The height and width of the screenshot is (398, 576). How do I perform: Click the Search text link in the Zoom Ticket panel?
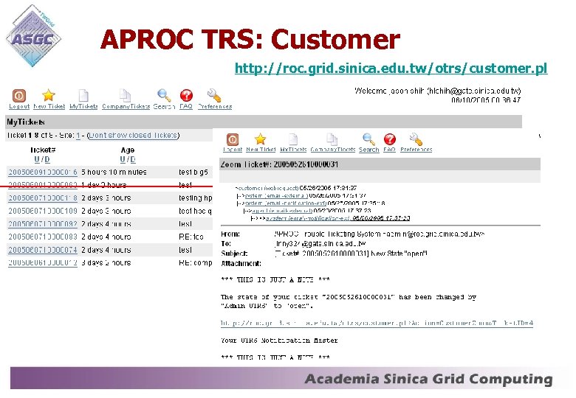click(368, 150)
